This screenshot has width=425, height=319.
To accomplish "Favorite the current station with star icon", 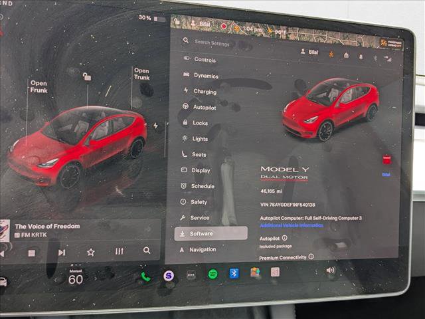I will [91, 253].
